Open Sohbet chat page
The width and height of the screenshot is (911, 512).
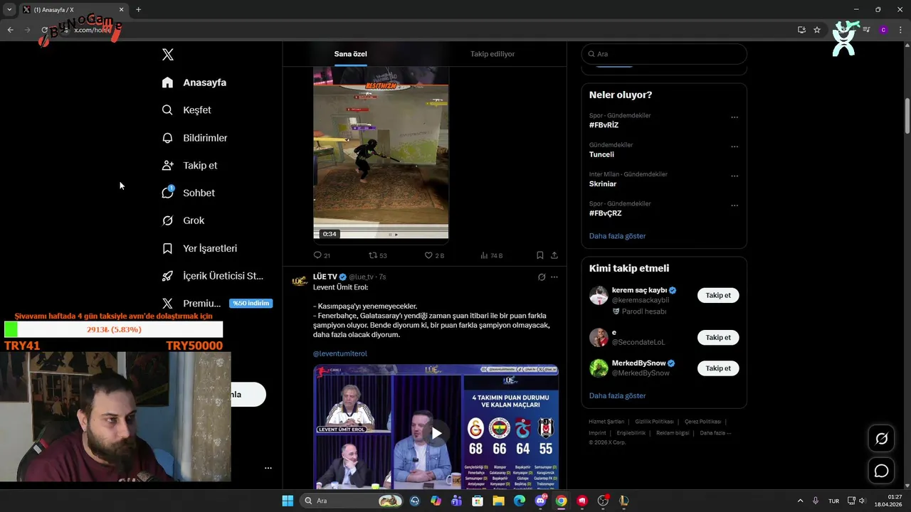[x=189, y=193]
